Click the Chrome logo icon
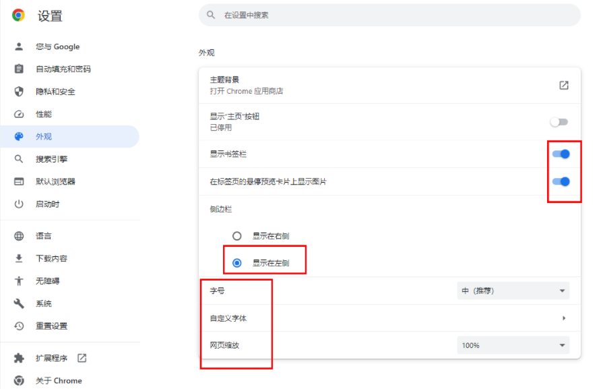 click(x=18, y=15)
